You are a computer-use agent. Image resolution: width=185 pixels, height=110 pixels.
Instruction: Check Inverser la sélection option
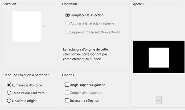(67, 100)
